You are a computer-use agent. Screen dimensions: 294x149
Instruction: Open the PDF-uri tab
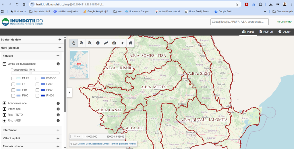click(x=266, y=32)
